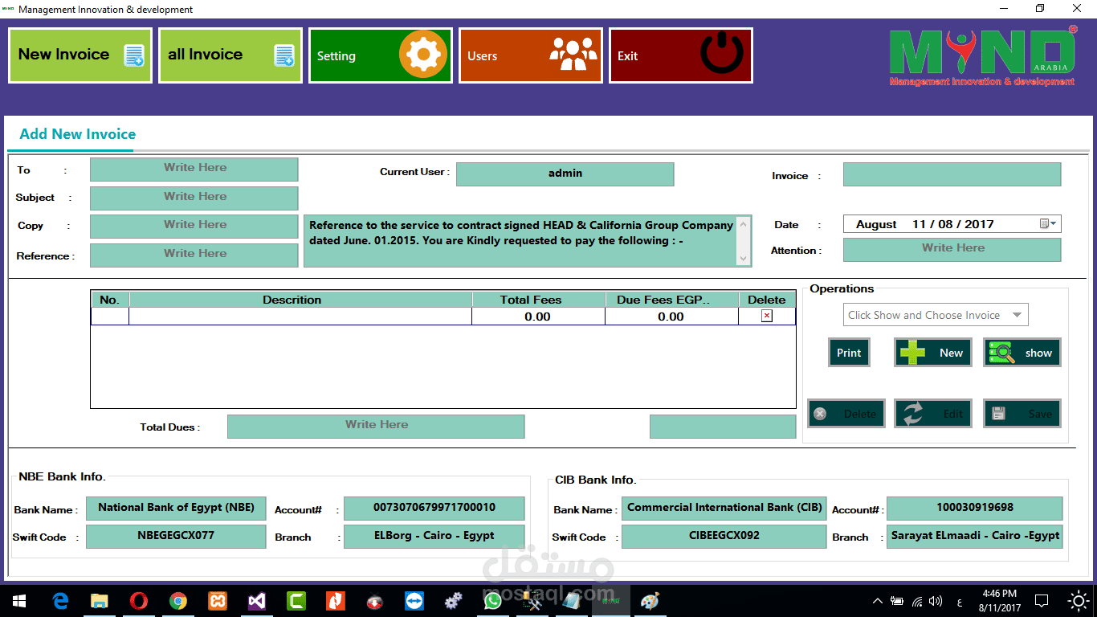Open the Action Center notifications icon
This screenshot has width=1097, height=617.
(1042, 601)
